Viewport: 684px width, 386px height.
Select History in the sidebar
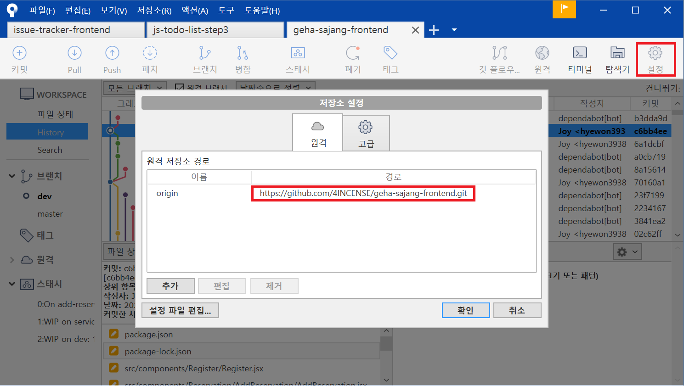tap(47, 132)
